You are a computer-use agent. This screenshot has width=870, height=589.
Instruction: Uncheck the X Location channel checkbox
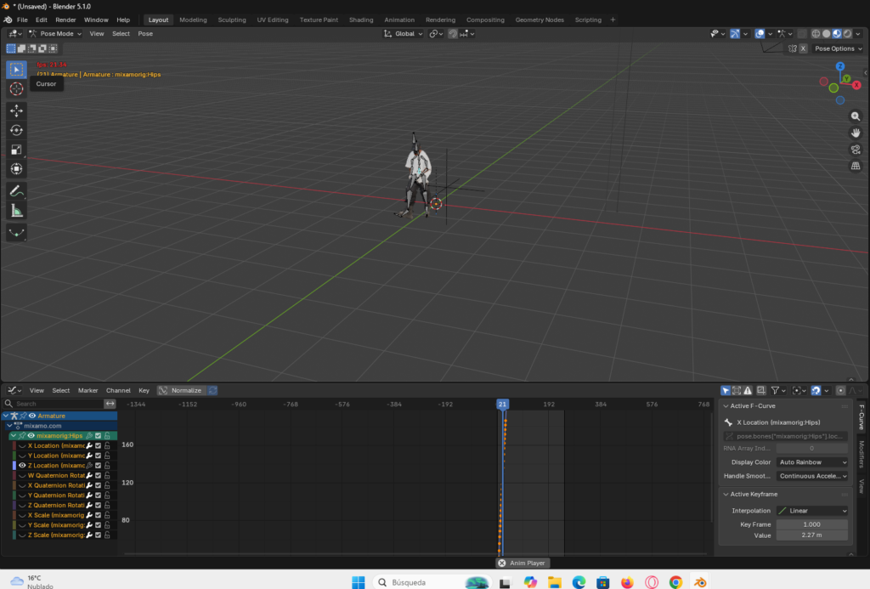[98, 445]
